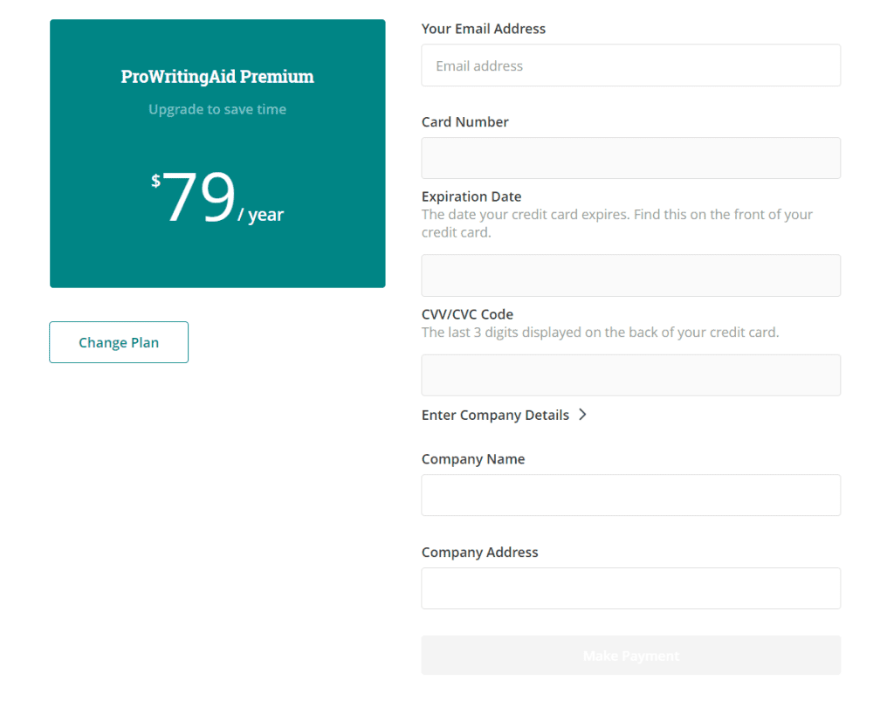
Task: Click the credit card expiry helper text
Action: click(x=617, y=223)
